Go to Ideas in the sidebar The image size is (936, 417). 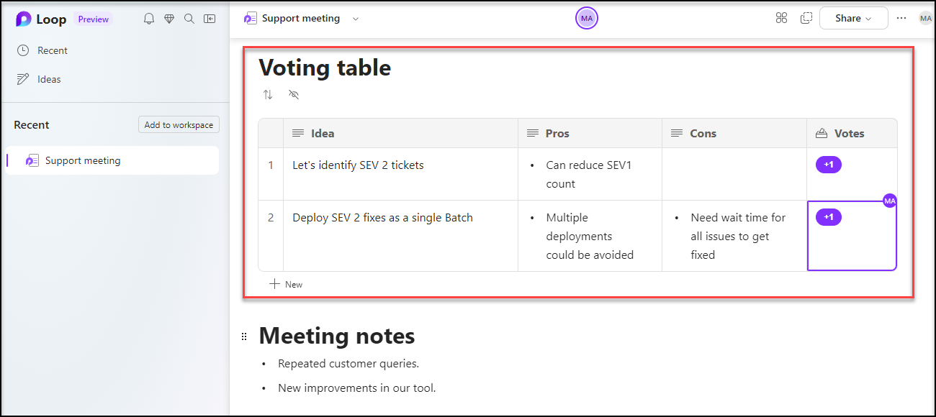49,79
